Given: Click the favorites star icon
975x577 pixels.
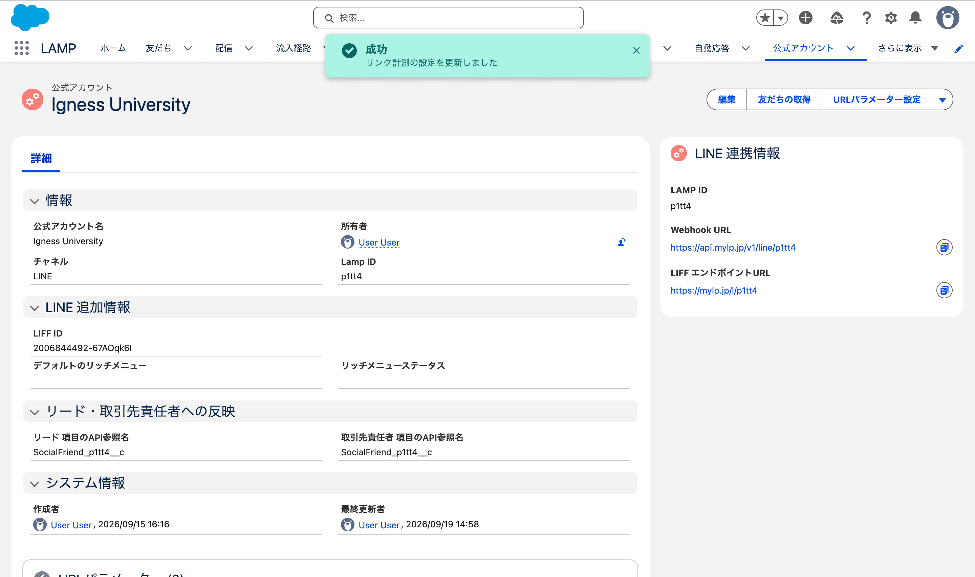Looking at the screenshot, I should click(765, 18).
